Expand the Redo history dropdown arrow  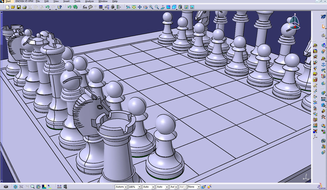point(56,9)
